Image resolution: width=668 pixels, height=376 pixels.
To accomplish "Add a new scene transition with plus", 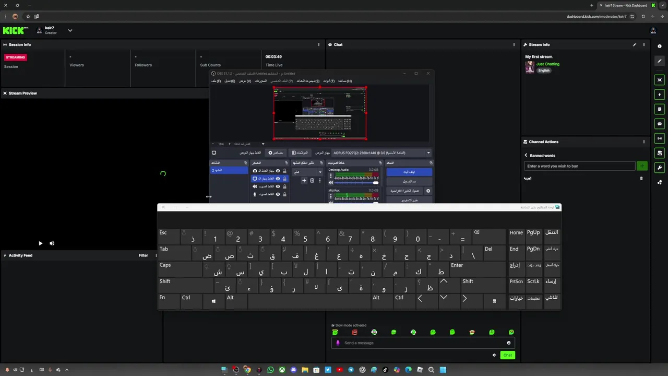I will click(304, 180).
